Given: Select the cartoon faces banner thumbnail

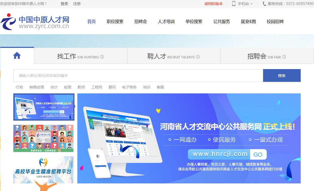Looking at the screenshot, I should [43, 138].
